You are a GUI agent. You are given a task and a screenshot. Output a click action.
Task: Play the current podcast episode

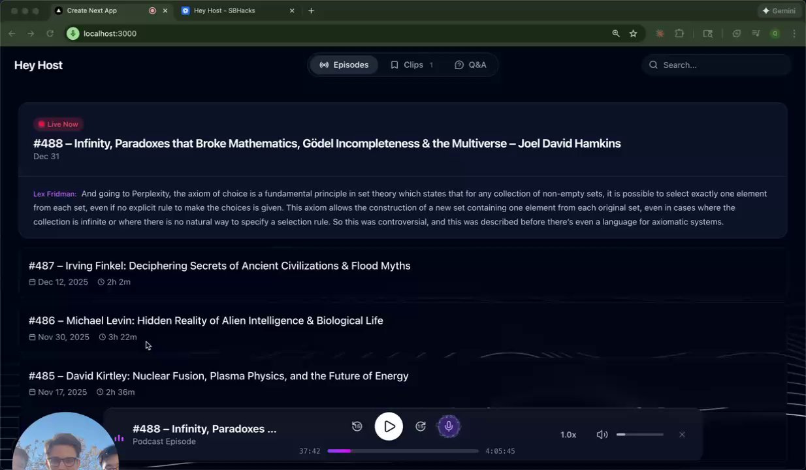[389, 426]
